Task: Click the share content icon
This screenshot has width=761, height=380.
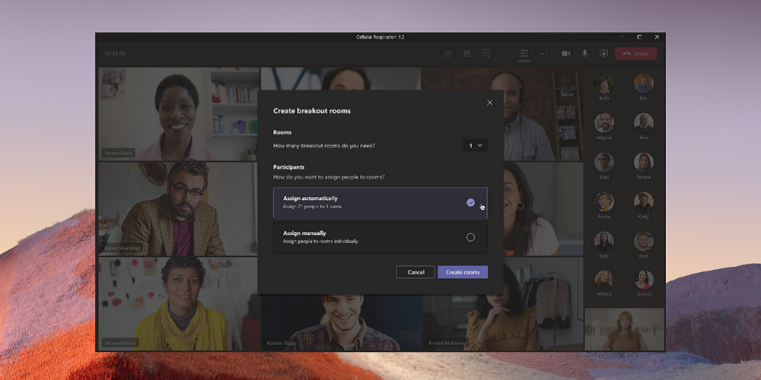Action: tap(603, 54)
